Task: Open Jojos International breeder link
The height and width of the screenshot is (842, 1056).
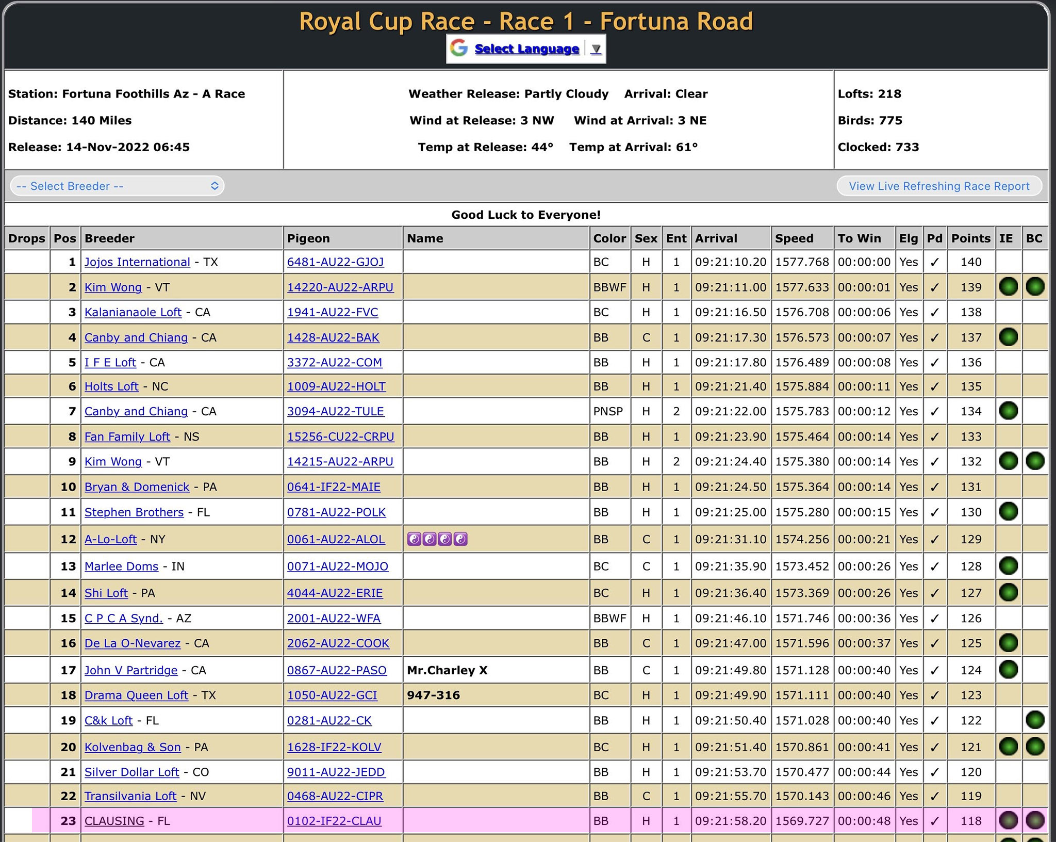Action: [137, 262]
